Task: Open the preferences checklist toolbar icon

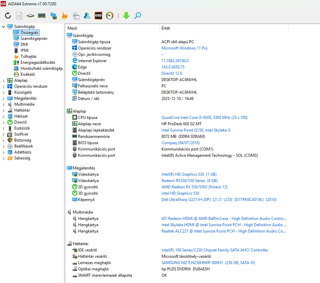Action: coord(76,16)
